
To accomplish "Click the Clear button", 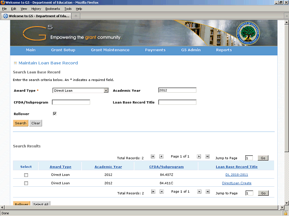I will click(x=36, y=123).
